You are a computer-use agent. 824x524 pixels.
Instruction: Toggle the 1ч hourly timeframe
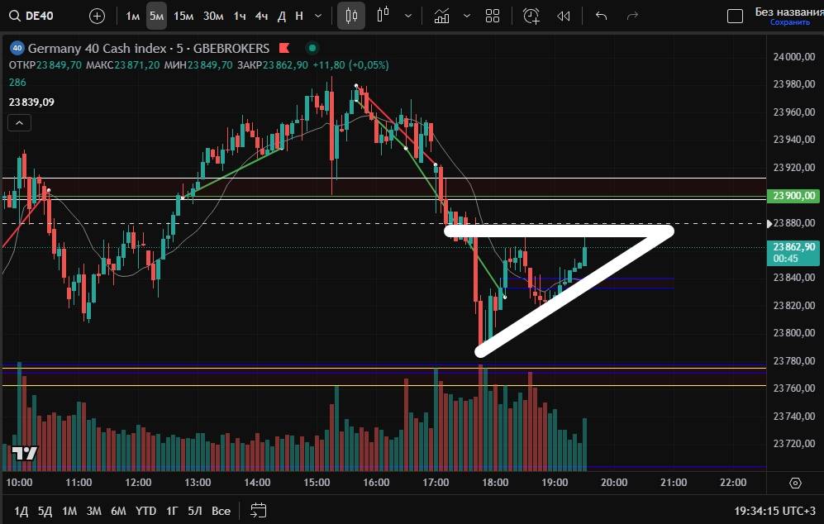240,16
